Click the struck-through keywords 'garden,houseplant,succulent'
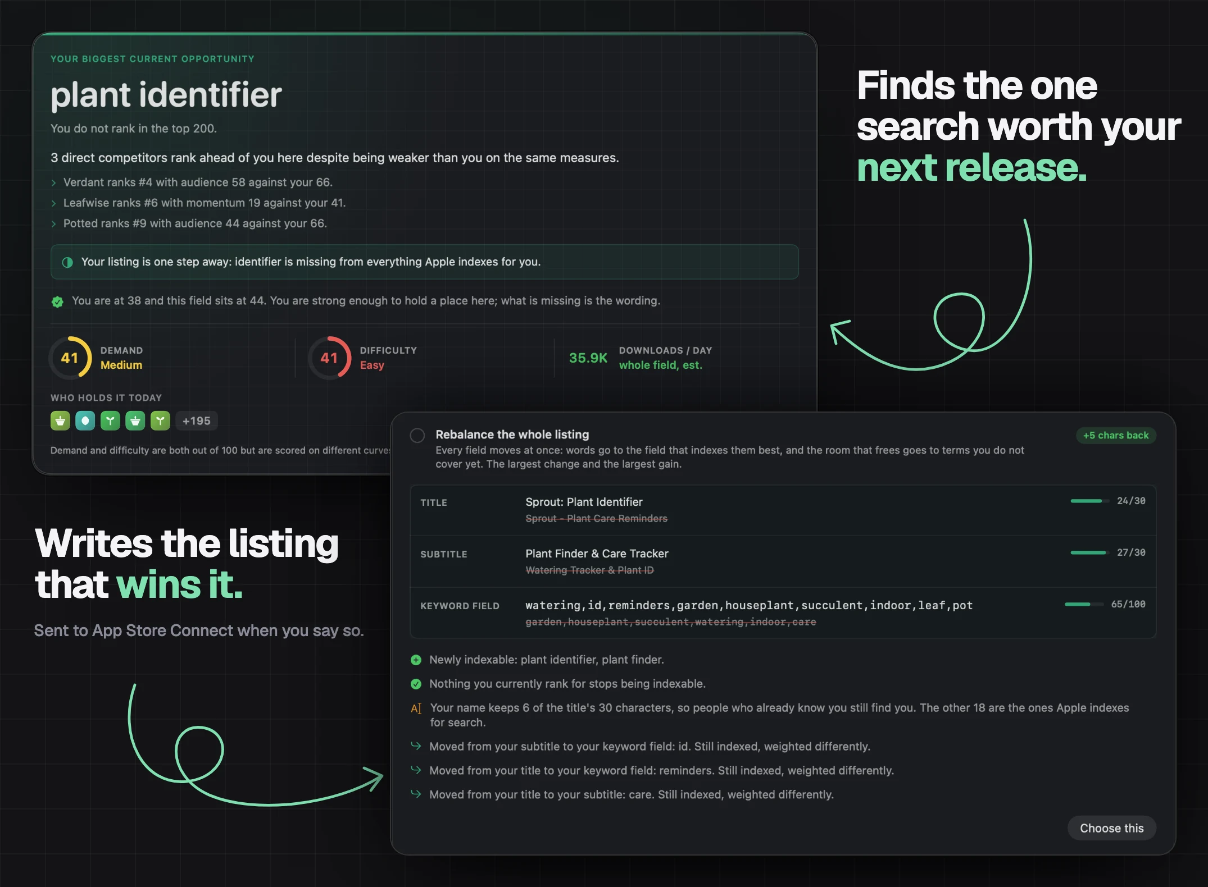 coord(670,622)
